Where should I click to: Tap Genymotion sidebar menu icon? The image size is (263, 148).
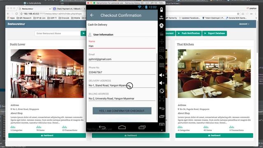161,124
